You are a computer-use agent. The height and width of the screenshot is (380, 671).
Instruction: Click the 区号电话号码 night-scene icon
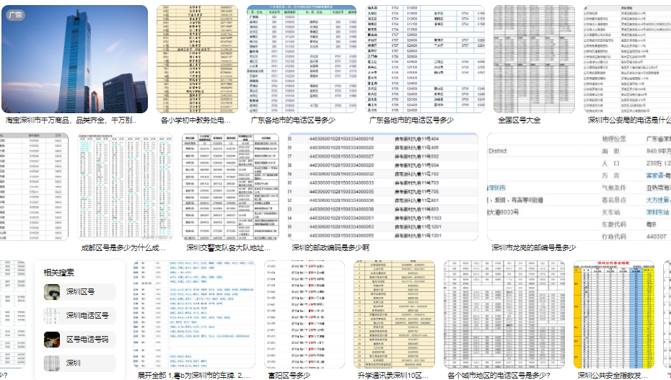[x=52, y=340]
